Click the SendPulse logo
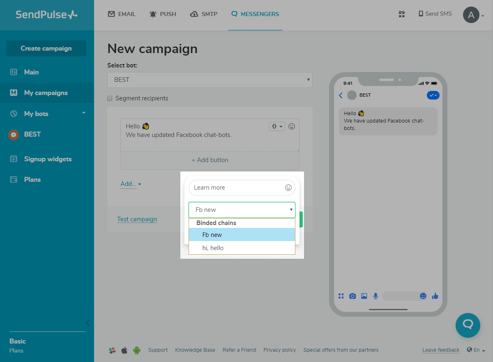The width and height of the screenshot is (493, 362). tap(46, 15)
